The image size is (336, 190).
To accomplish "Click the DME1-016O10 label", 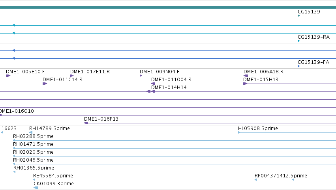I will tap(17, 111).
